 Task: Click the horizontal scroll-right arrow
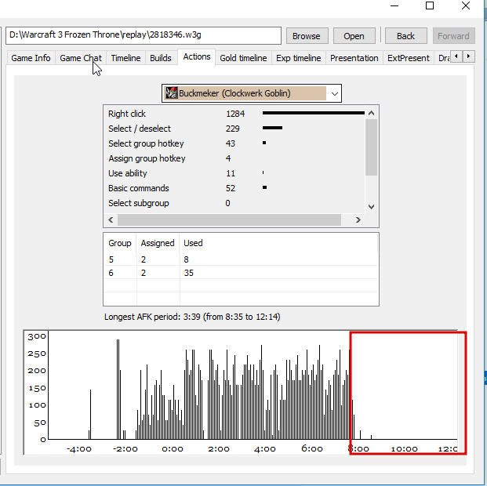(x=358, y=219)
